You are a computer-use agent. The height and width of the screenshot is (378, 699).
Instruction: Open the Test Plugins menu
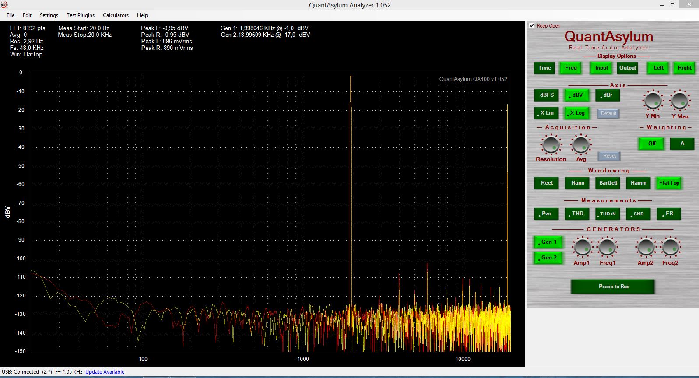81,15
